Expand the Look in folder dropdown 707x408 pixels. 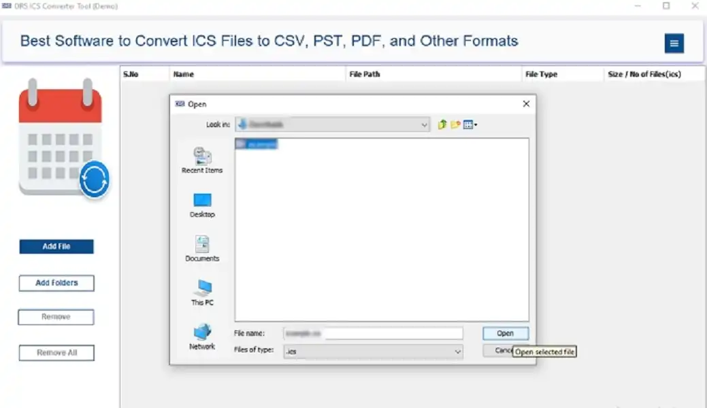click(x=424, y=124)
